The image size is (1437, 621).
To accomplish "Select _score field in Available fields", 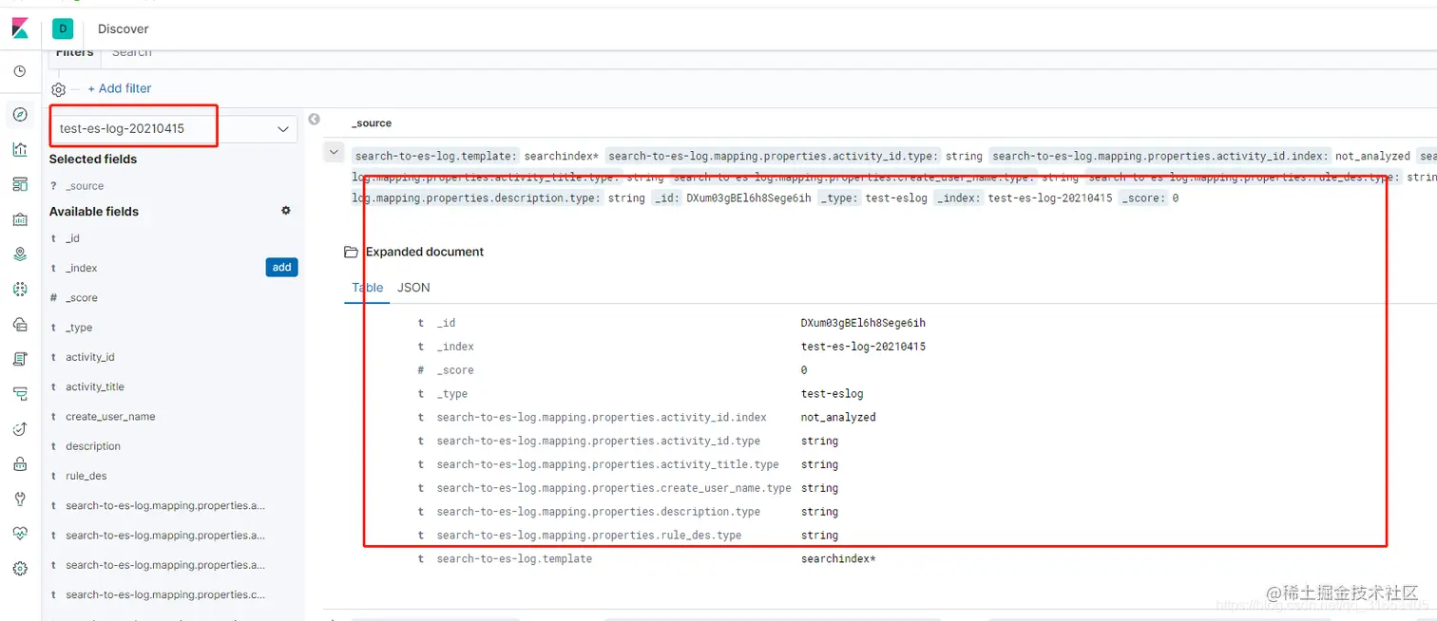I will 82,298.
